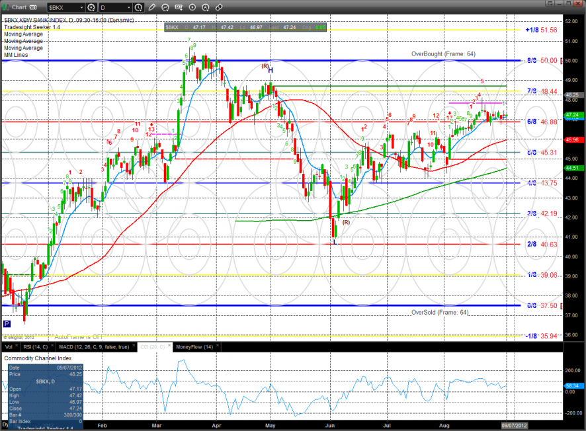Click the -1/8 35.94 level label
586x431 pixels.
point(541,336)
